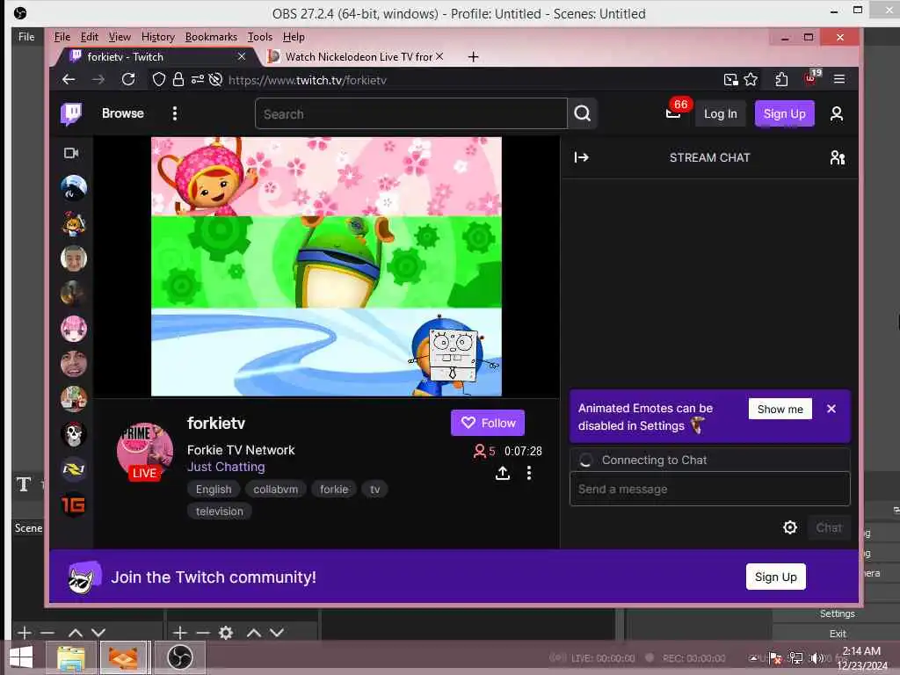Click the Browse link
This screenshot has width=900, height=675.
[123, 113]
